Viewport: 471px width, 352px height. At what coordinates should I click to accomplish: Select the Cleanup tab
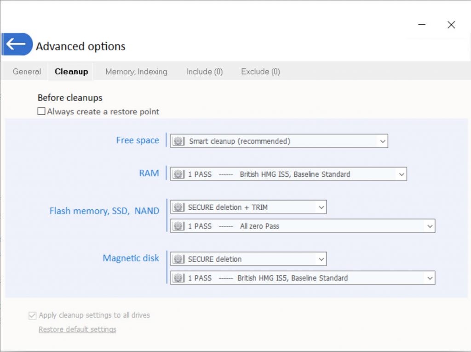71,72
